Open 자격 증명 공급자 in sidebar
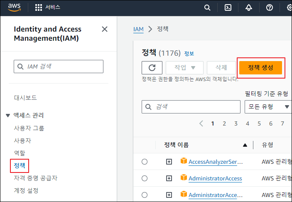 36,178
